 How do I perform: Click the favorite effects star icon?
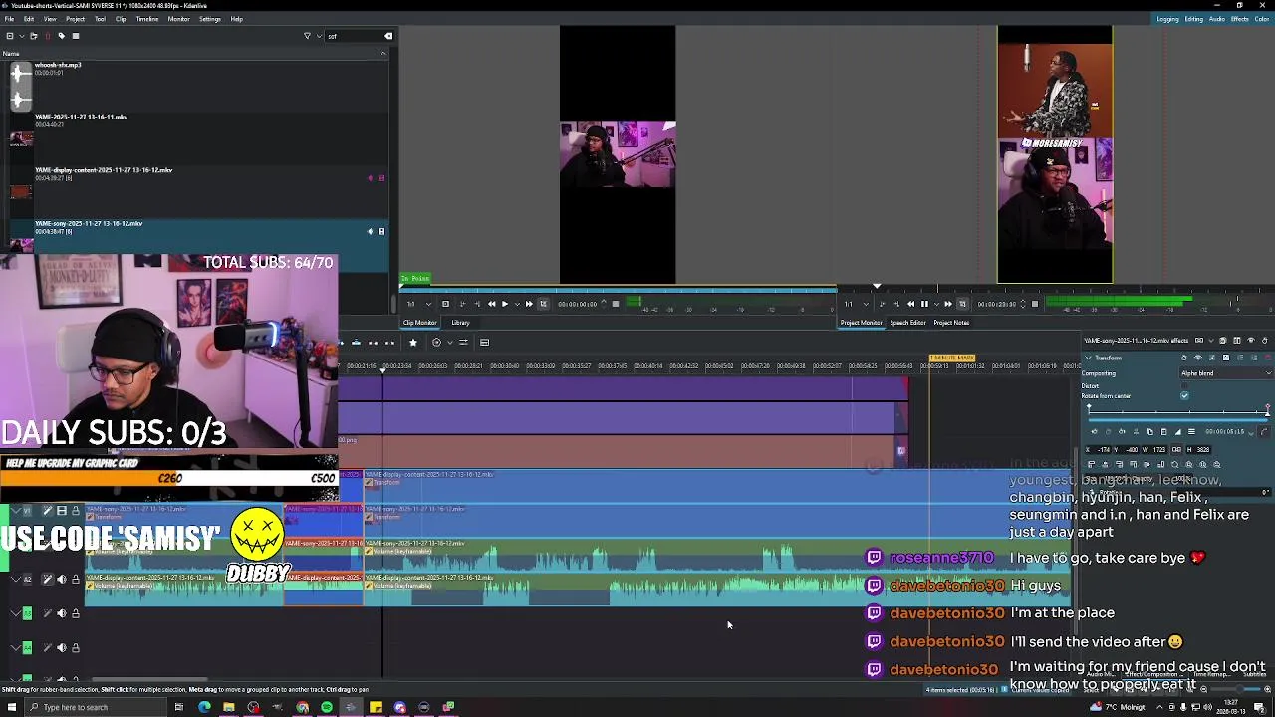pos(413,343)
